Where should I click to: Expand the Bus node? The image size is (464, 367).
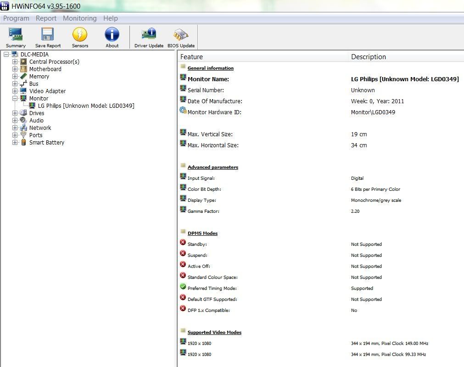15,83
